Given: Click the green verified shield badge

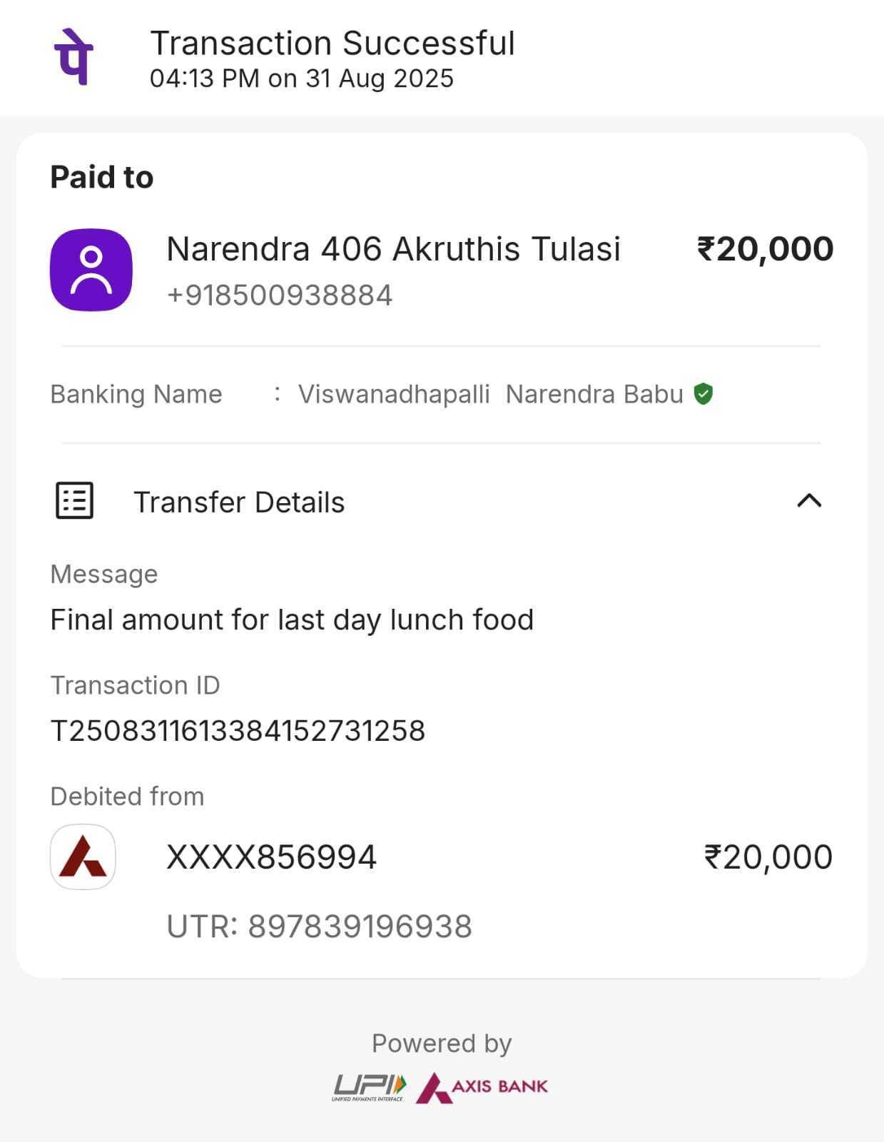Looking at the screenshot, I should [703, 393].
